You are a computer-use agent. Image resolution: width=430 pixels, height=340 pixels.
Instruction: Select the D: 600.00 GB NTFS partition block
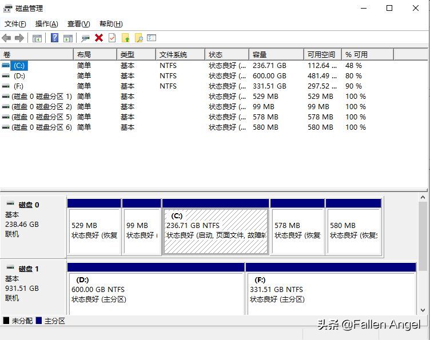156,289
